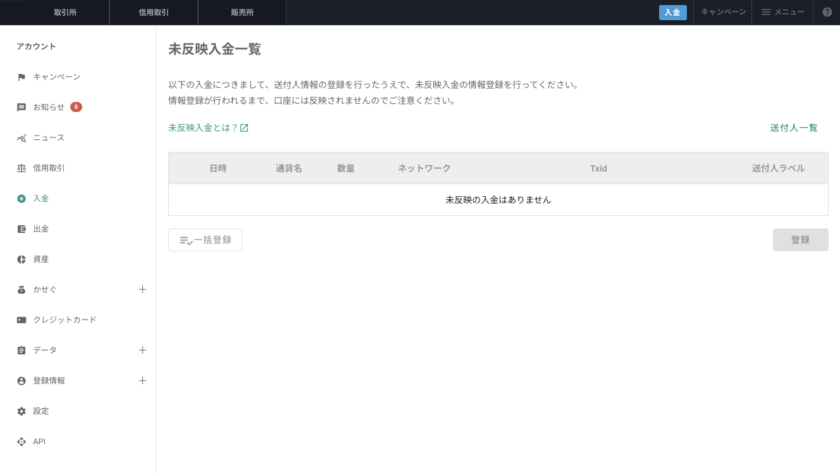Click the money bag icon beside かせぐ
840x474 pixels.
point(22,290)
